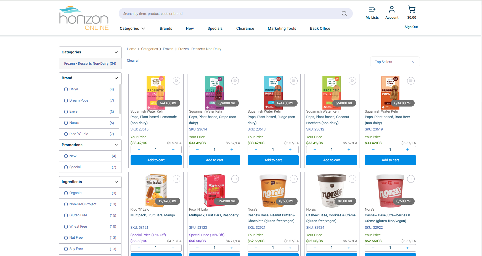Click the Brand list scrollbar
Viewport: 482px width, 256px height.
pyautogui.click(x=120, y=99)
